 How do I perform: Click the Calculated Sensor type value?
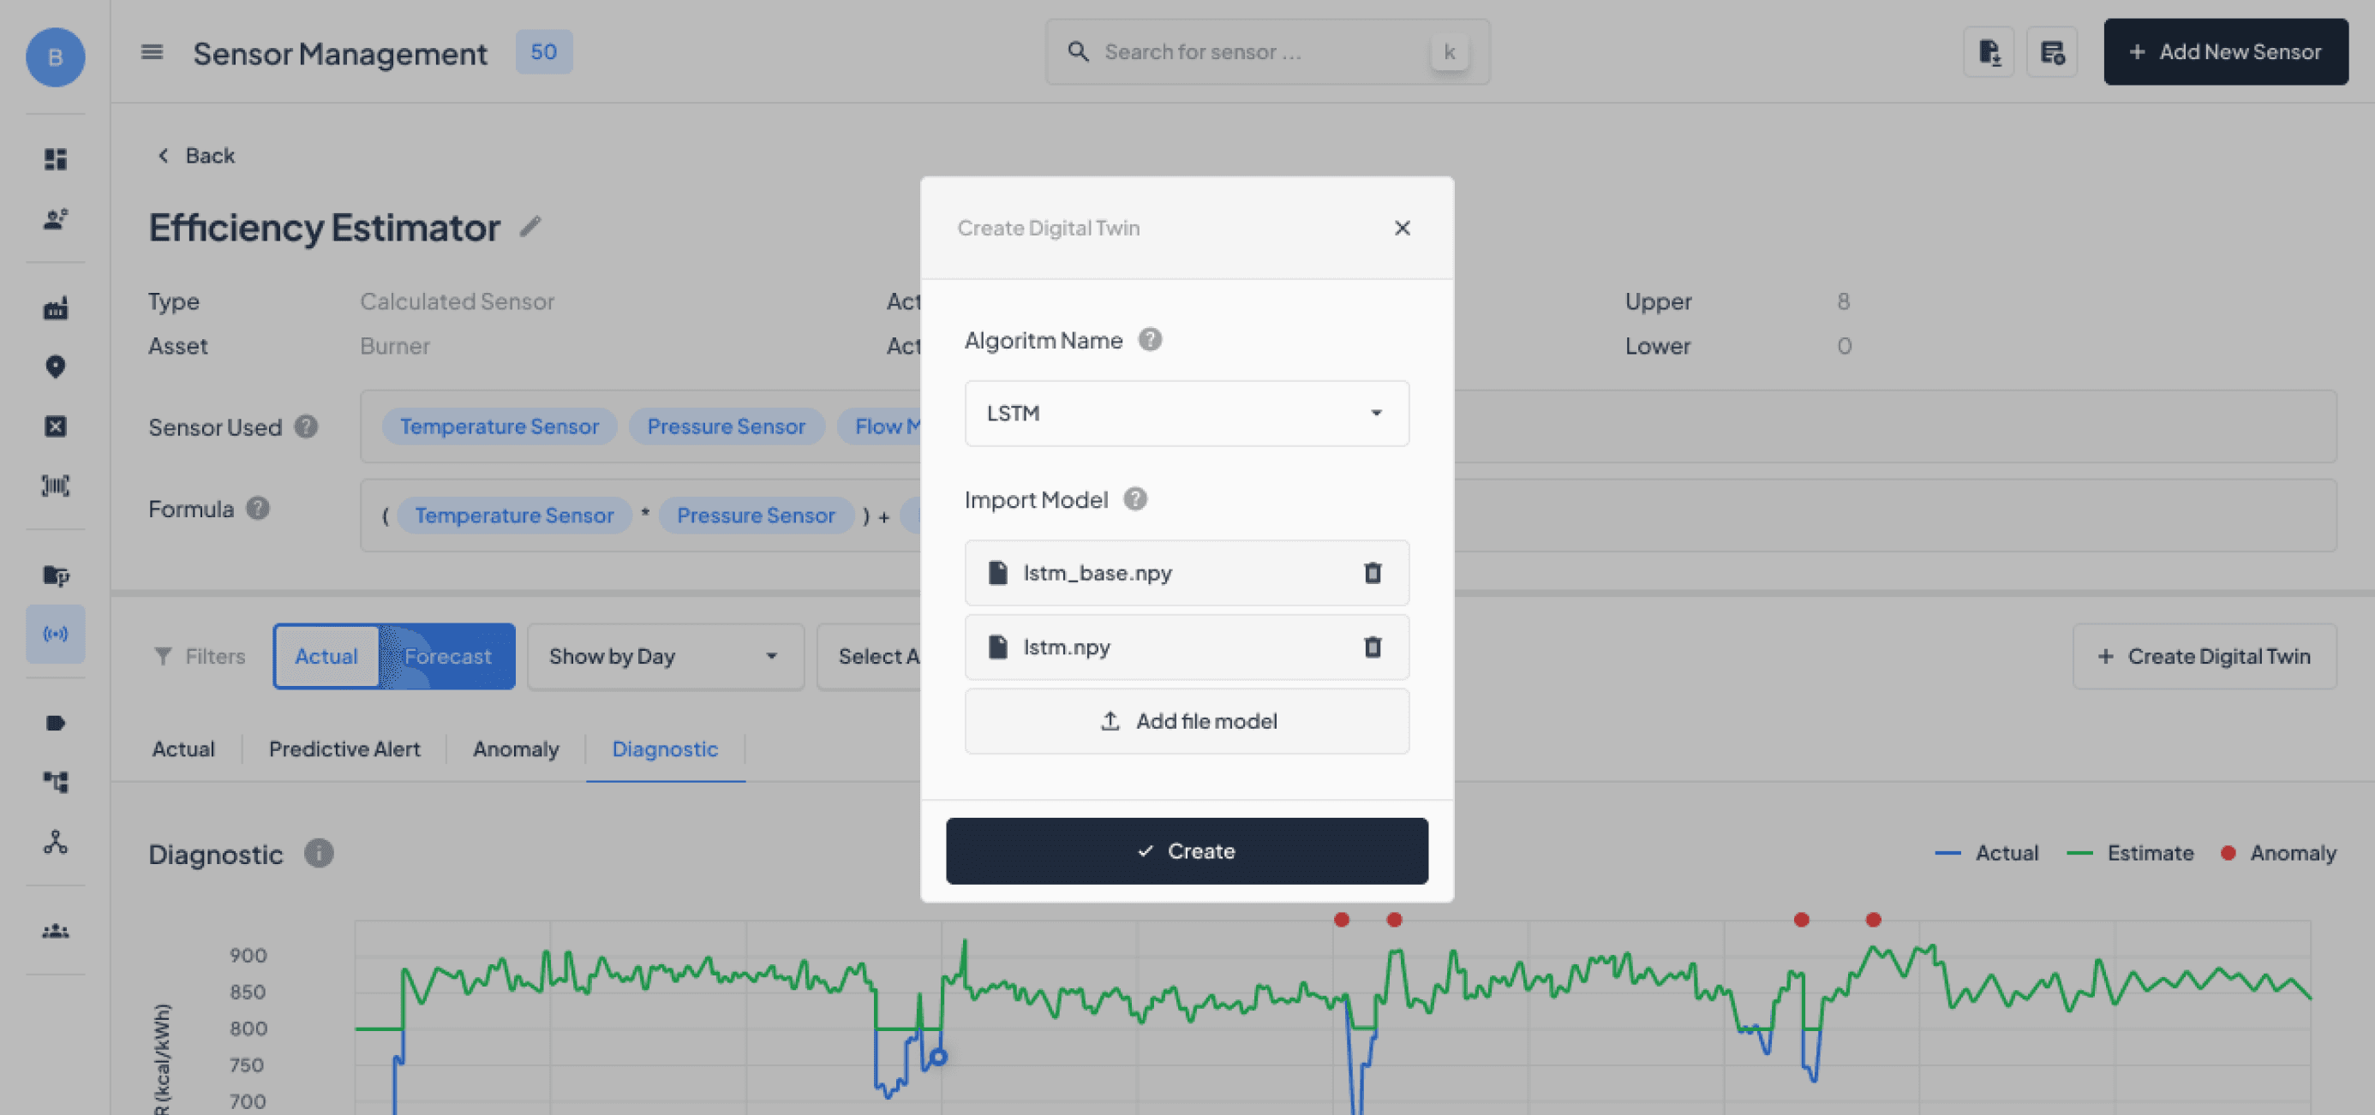[x=458, y=301]
